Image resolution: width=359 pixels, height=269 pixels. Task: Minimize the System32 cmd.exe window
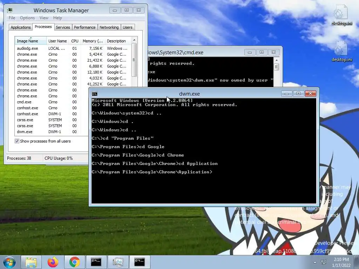tap(250, 52)
